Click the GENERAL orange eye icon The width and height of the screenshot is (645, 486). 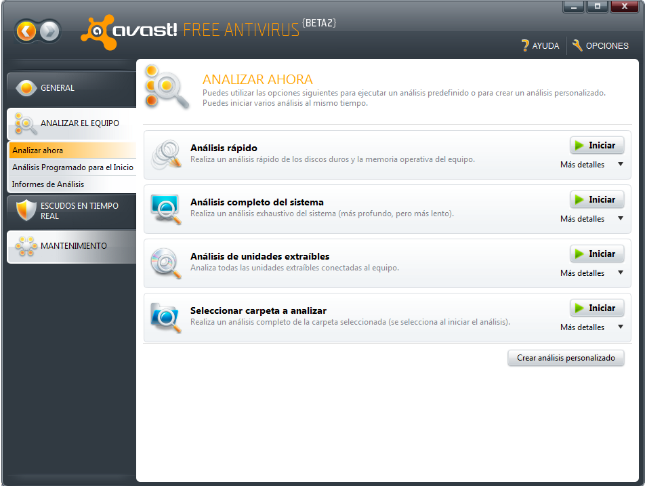click(26, 88)
